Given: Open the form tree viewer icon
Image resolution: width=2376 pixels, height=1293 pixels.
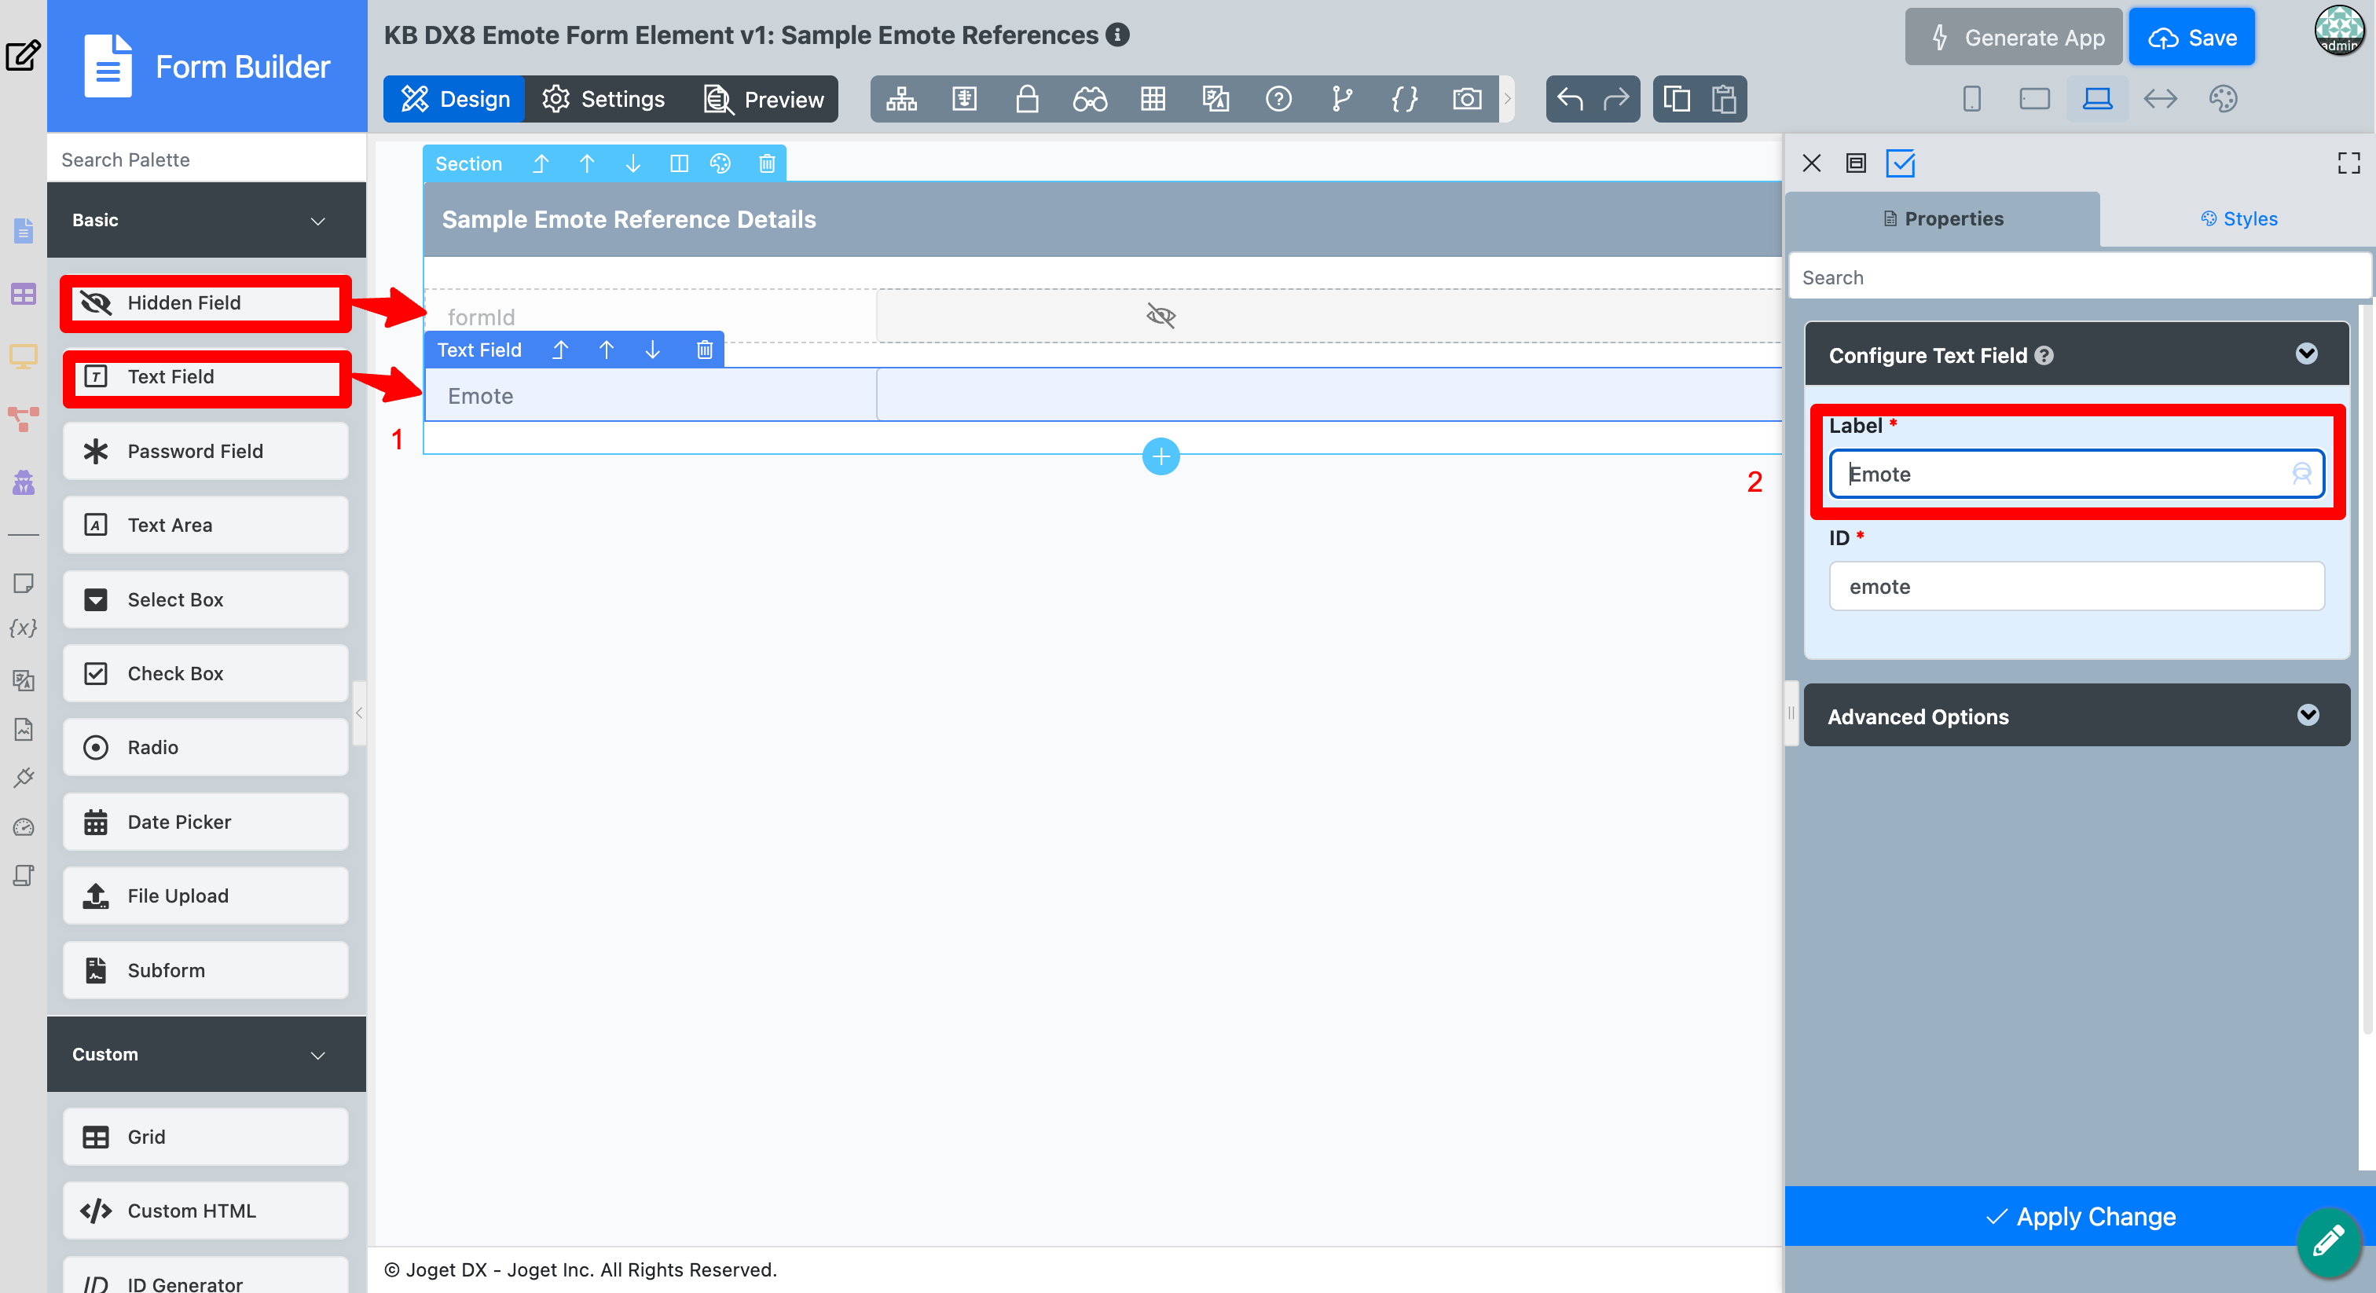Looking at the screenshot, I should [x=901, y=99].
